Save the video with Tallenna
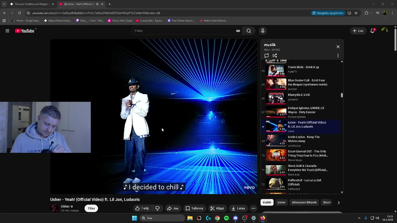The height and width of the screenshot is (223, 397). [194, 208]
